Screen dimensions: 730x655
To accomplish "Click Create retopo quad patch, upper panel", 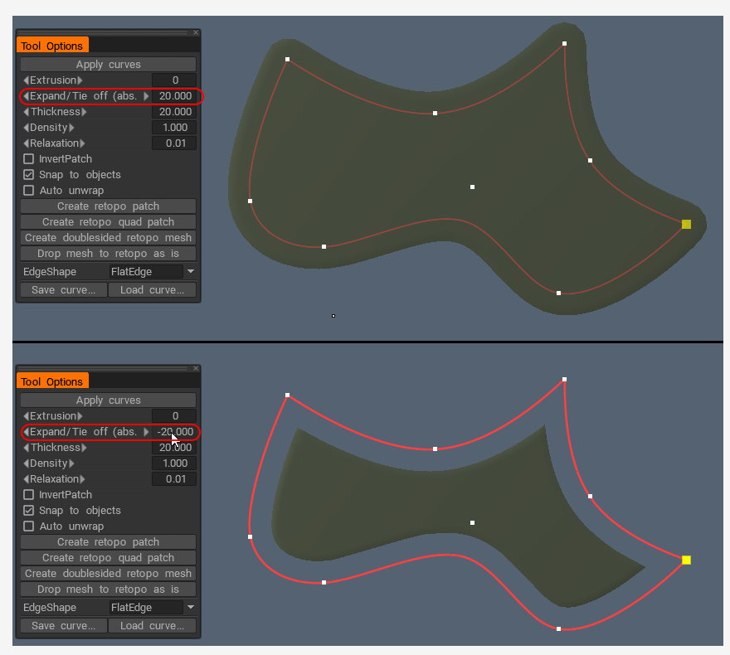I will coord(108,222).
